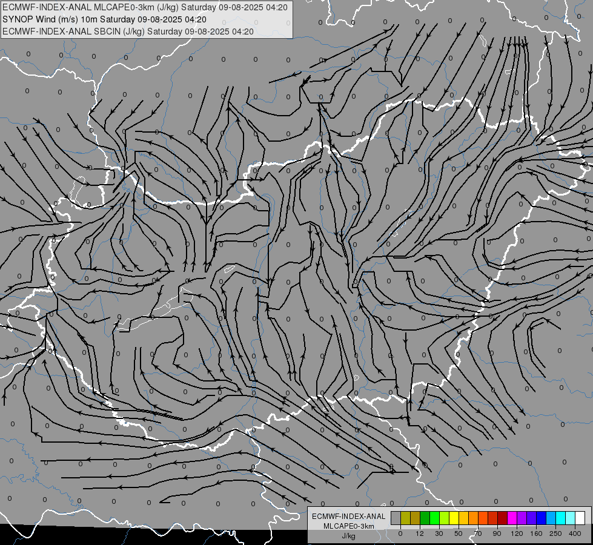
Task: Click the 'ECMWF-INDEX-ANAL SBCIN (J/kg)' title line
Action: pyautogui.click(x=128, y=31)
